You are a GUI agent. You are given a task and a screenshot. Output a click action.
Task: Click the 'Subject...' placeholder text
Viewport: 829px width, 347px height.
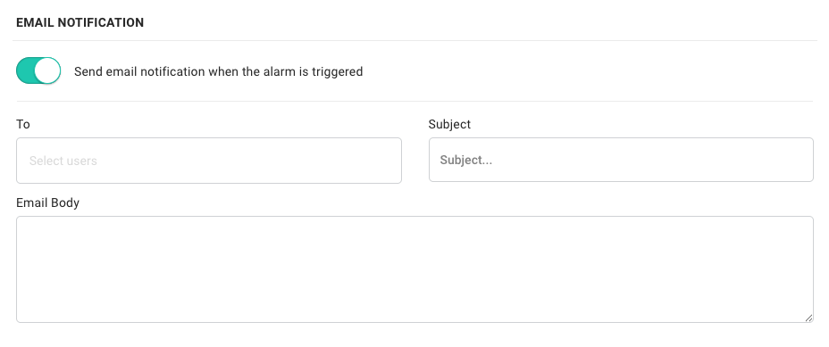click(x=465, y=160)
